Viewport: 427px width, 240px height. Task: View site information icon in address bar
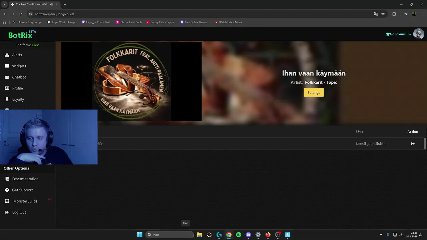30,14
